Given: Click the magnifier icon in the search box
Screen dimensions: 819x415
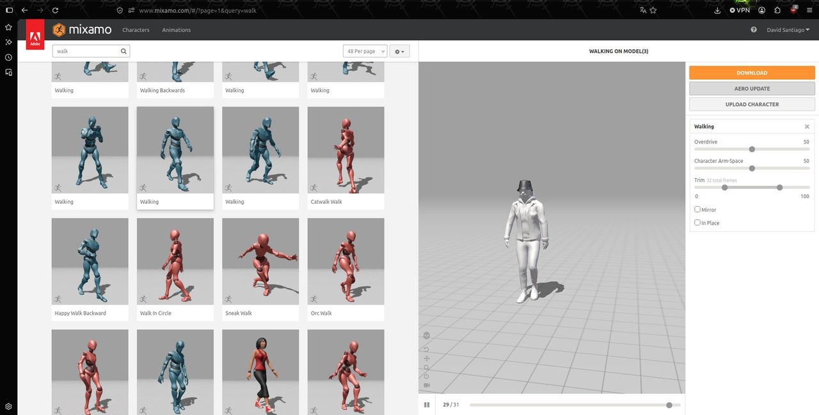Looking at the screenshot, I should click(123, 51).
